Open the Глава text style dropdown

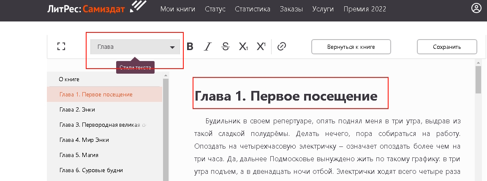[135, 47]
